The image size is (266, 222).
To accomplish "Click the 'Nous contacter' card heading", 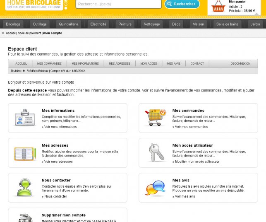I will click(x=56, y=180).
